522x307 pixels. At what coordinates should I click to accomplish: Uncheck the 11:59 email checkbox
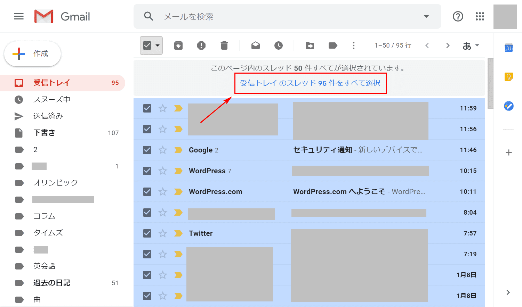(147, 108)
